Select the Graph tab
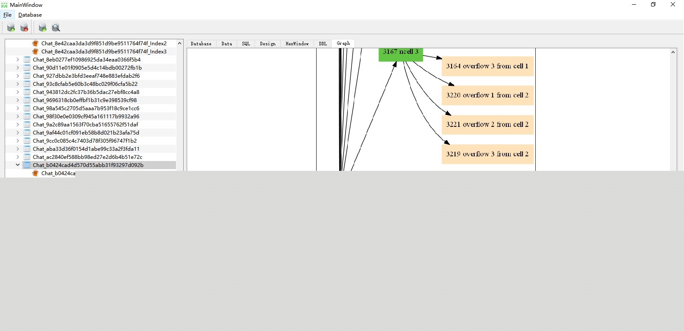This screenshot has height=331, width=684. (343, 43)
